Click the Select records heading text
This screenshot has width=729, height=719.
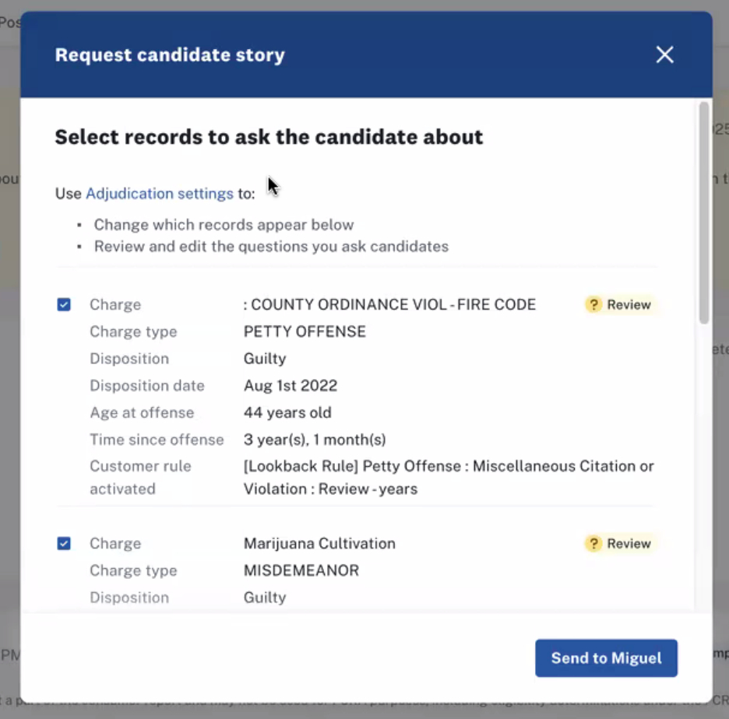tap(269, 138)
